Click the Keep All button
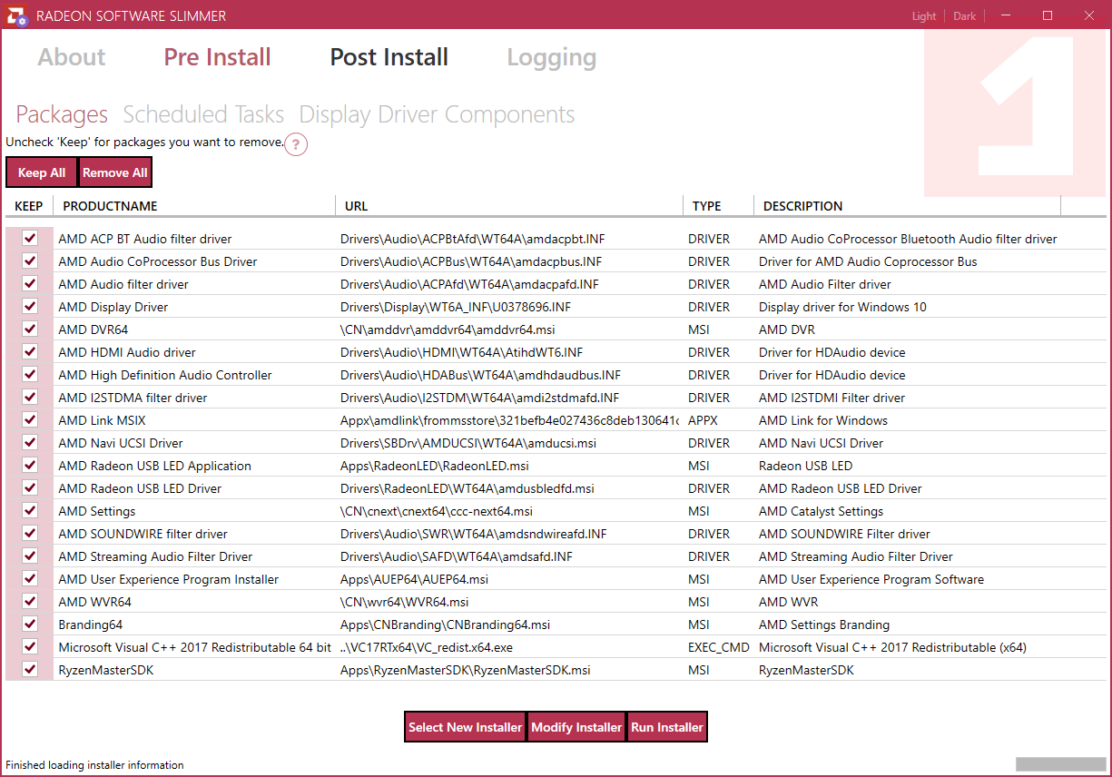 pyautogui.click(x=42, y=172)
